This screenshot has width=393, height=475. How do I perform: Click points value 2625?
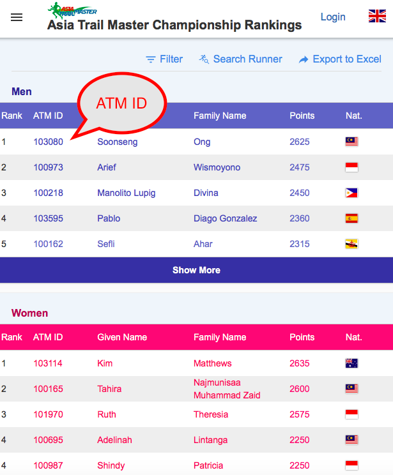(300, 142)
